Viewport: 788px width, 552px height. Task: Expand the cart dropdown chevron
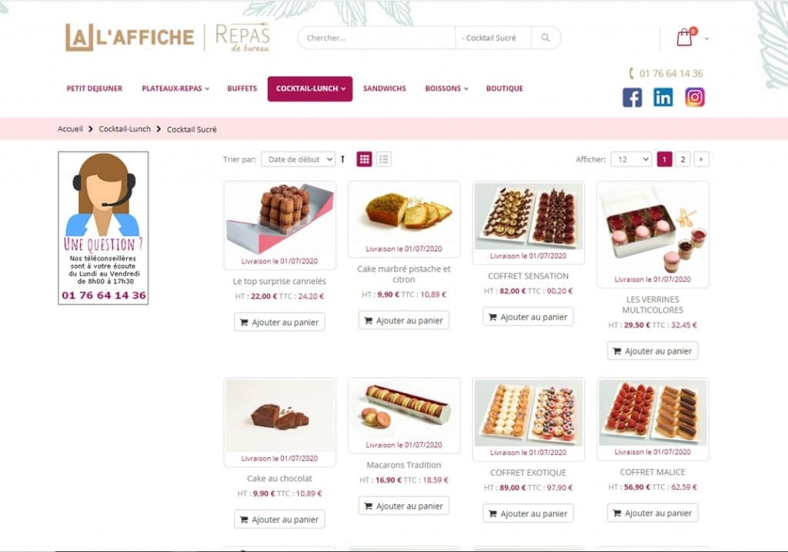tap(706, 38)
